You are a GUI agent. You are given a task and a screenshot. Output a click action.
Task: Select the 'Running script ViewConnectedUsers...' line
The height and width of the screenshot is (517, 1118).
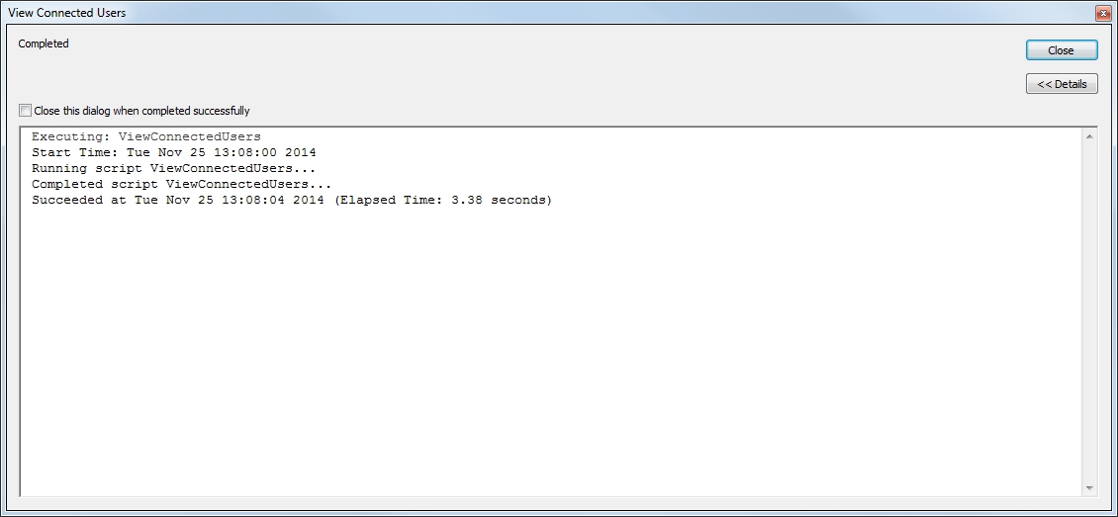pos(174,169)
